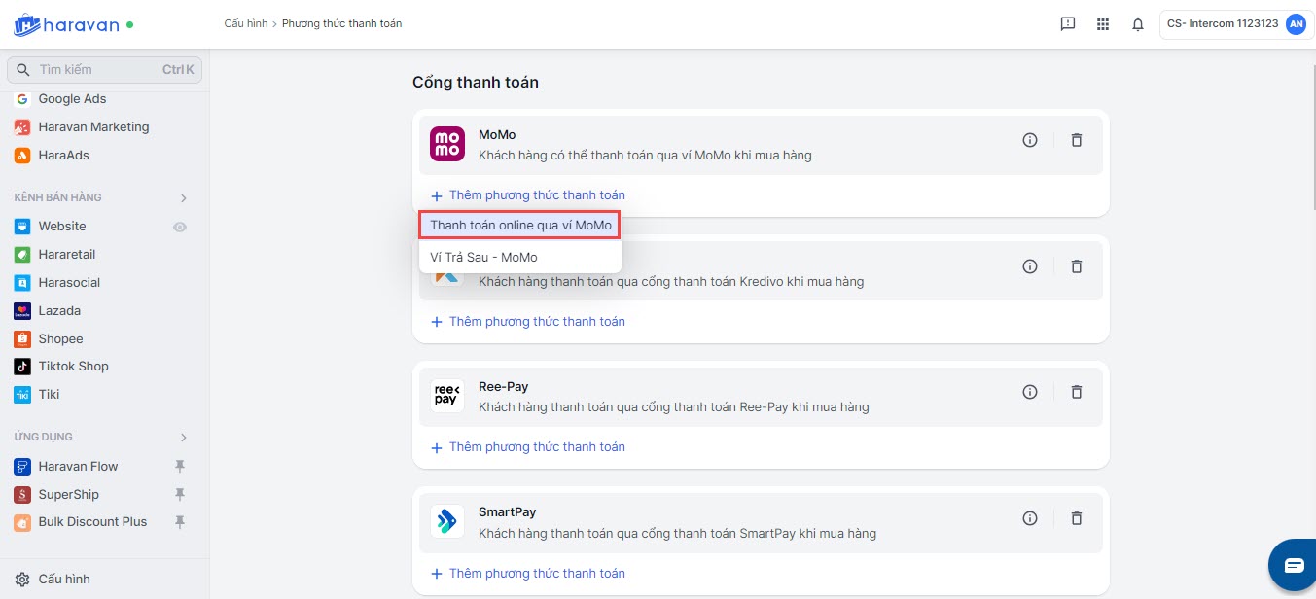The width and height of the screenshot is (1316, 599).
Task: Unpin the SuperShip app
Action: point(179,495)
